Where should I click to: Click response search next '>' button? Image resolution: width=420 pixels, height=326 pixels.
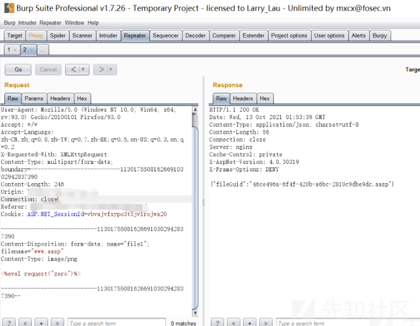point(266,323)
